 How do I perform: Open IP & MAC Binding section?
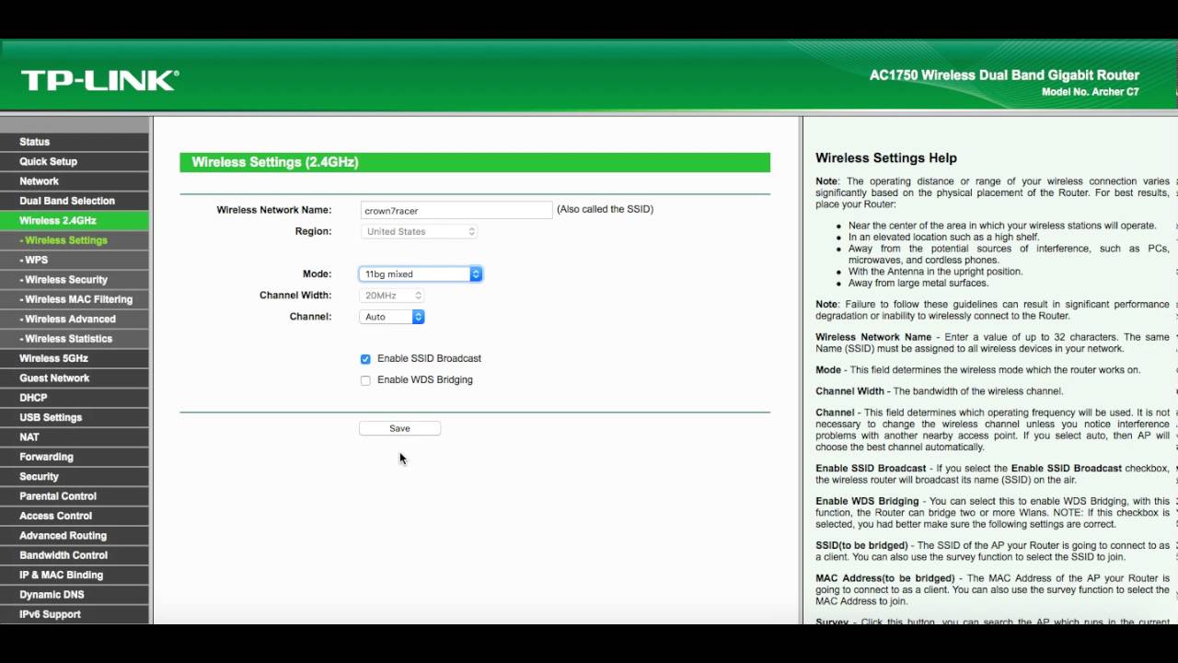tap(74, 575)
